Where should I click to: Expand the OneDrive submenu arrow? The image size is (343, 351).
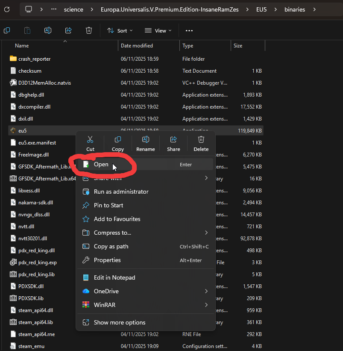[x=206, y=291]
